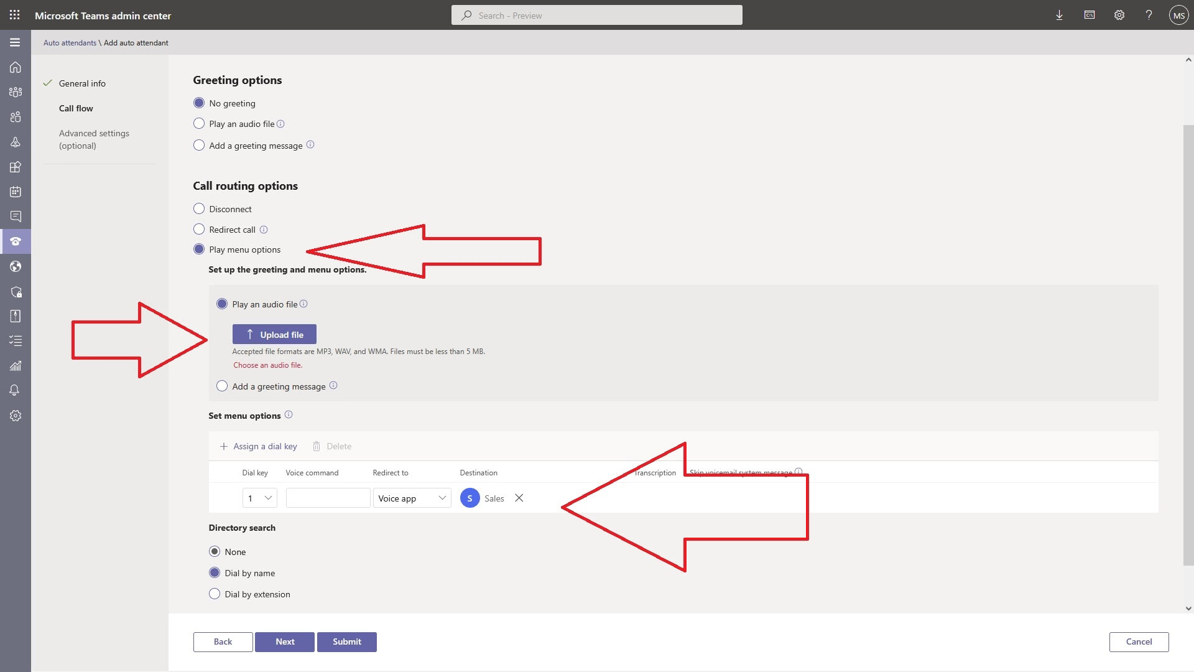
Task: Open the Locations globe icon
Action: click(x=16, y=266)
